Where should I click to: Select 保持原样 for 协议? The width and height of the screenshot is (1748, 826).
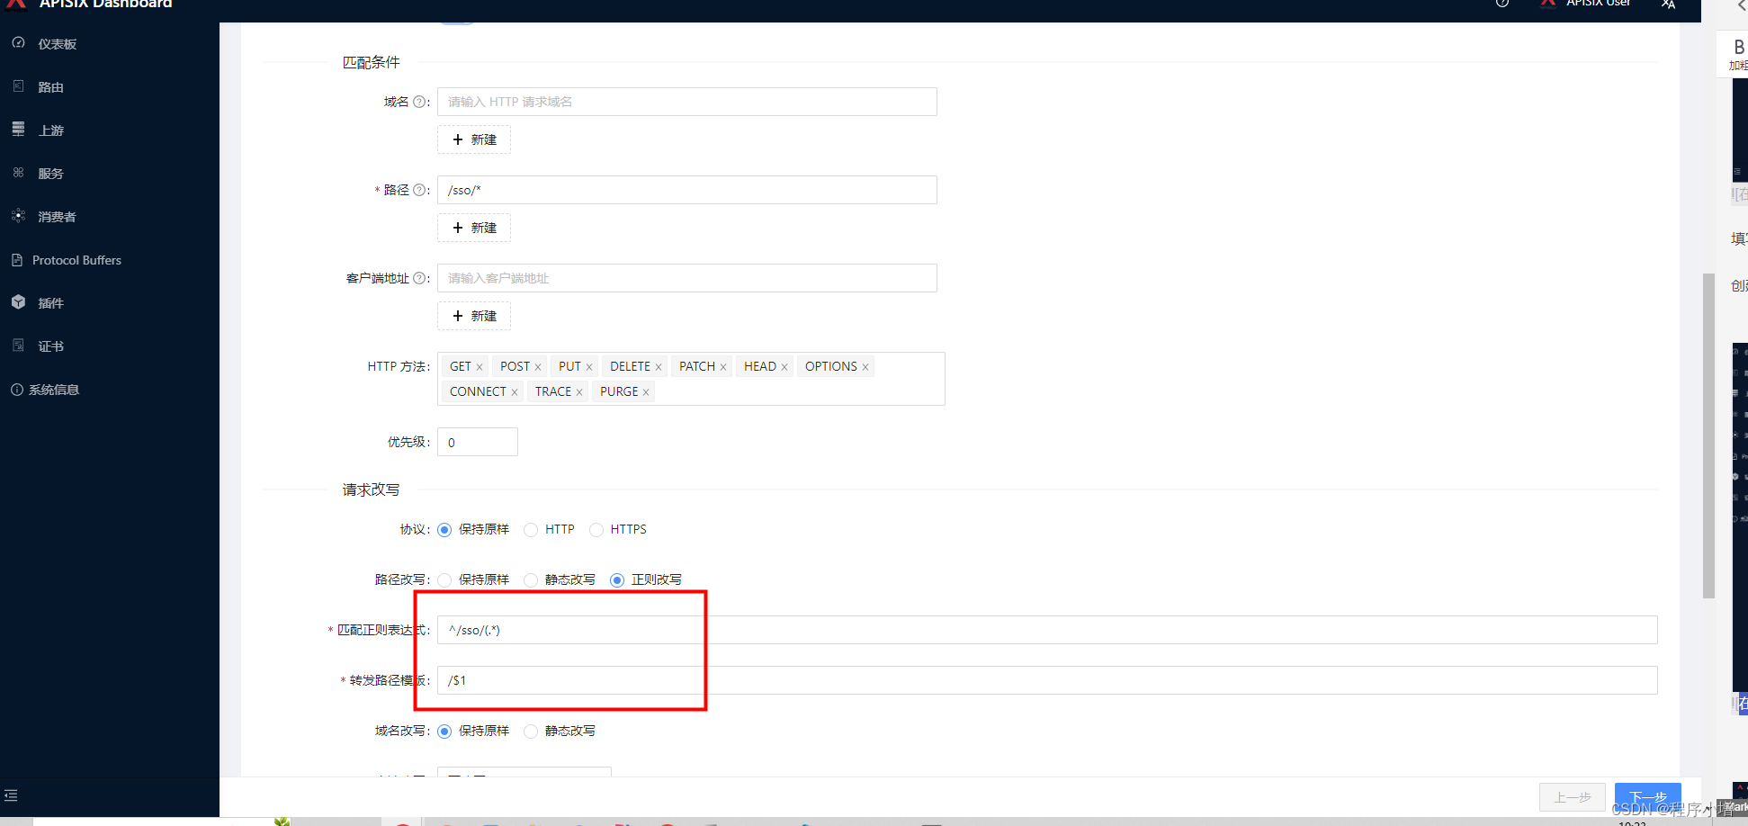444,530
